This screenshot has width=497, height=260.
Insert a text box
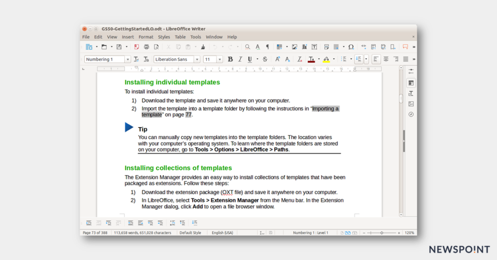click(315, 47)
